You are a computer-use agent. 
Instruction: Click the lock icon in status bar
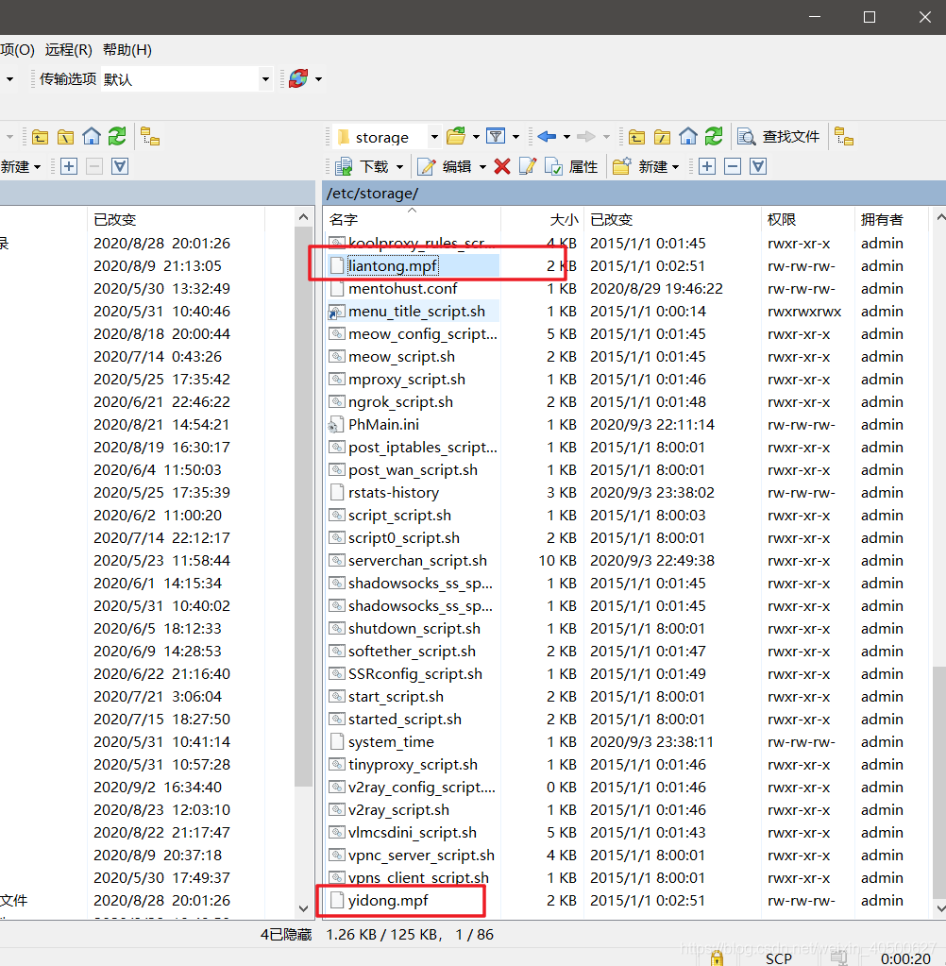717,958
